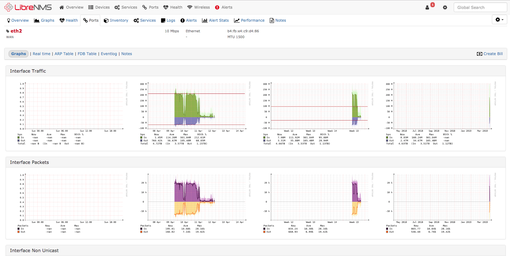
Task: Select the Notes view for eth2 data
Action: pyautogui.click(x=126, y=54)
